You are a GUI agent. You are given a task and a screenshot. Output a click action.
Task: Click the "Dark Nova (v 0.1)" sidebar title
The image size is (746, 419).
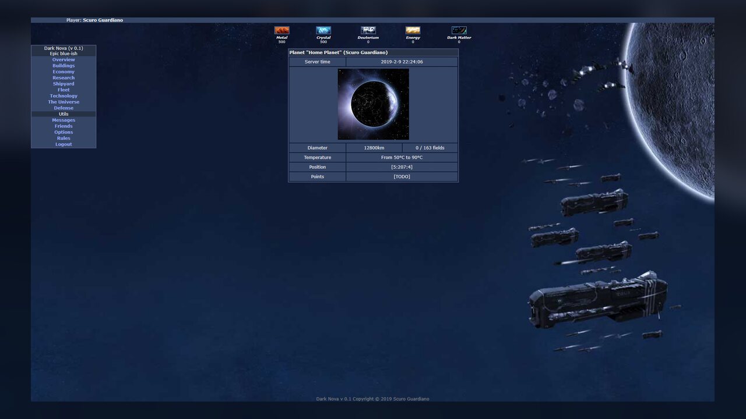point(64,48)
